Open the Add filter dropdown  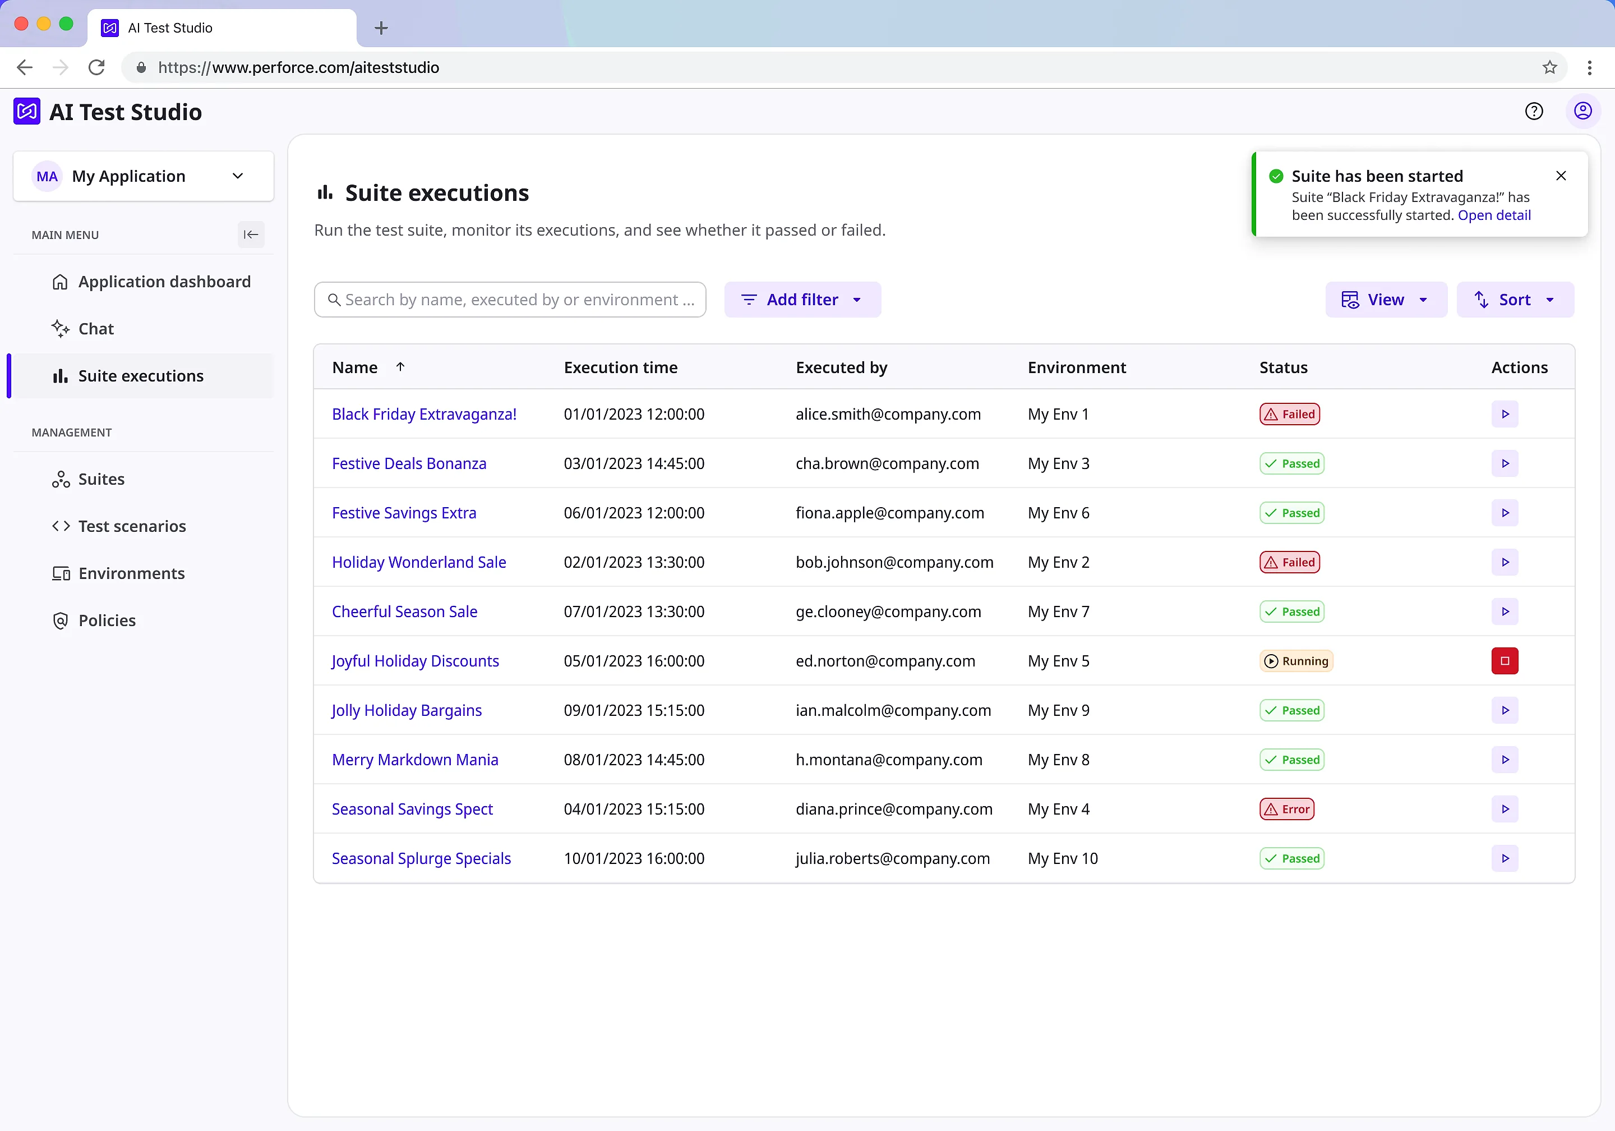(x=802, y=300)
